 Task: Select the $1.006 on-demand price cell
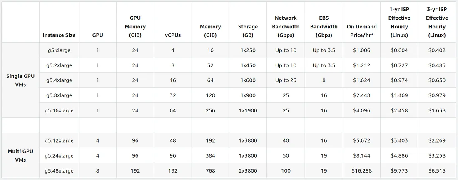coord(361,50)
